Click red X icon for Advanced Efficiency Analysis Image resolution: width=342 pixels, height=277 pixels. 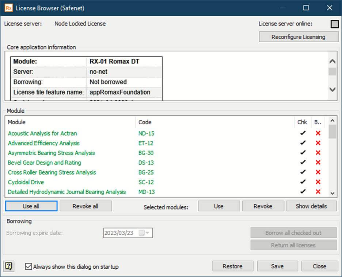(318, 143)
